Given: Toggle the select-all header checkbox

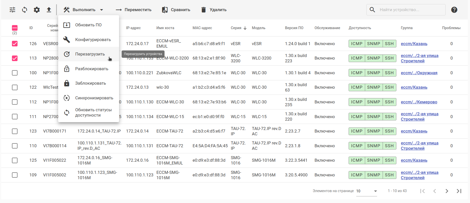Looking at the screenshot, I should pos(15,28).
